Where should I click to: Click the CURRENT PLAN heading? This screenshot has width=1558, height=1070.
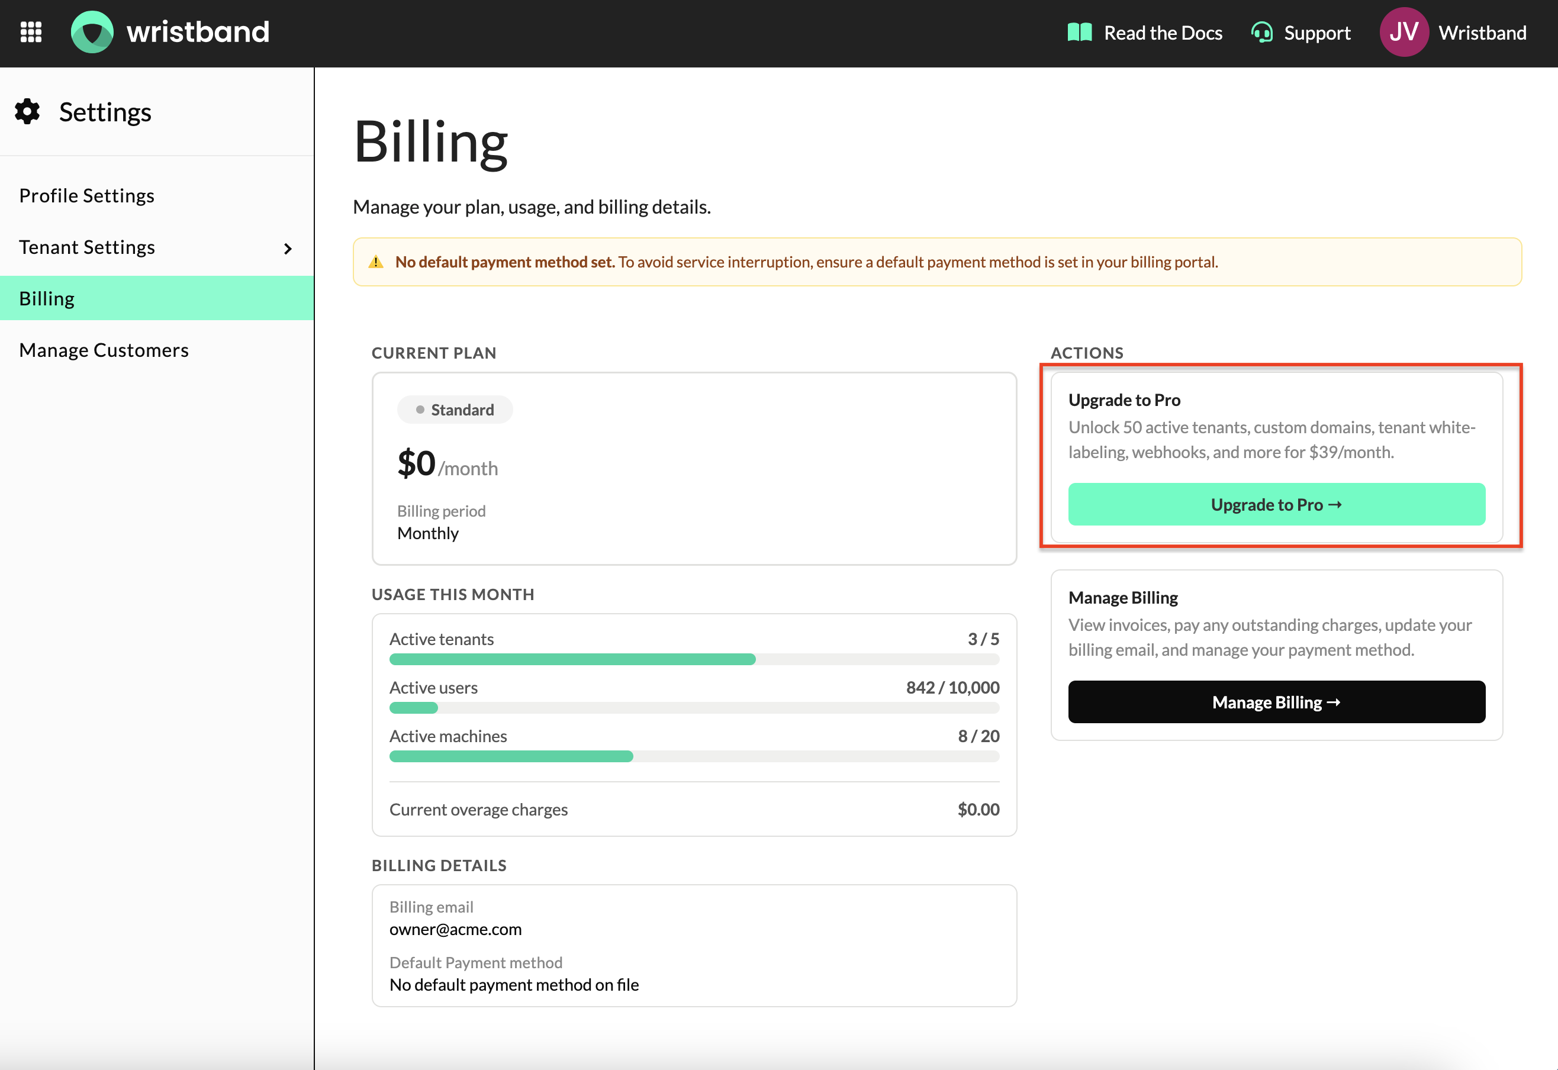434,353
